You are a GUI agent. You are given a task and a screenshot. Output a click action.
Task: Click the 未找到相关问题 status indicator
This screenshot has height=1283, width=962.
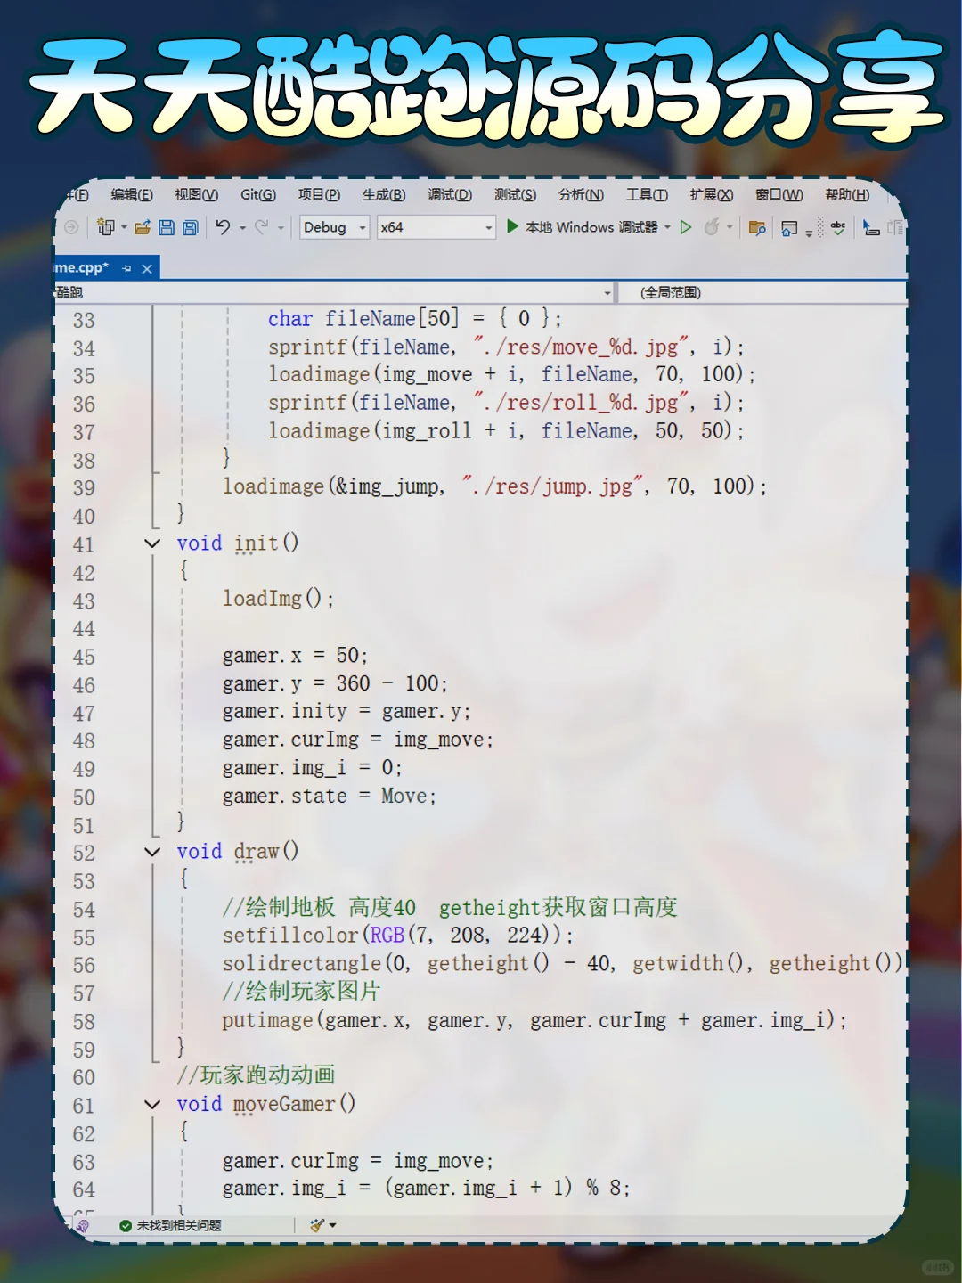point(170,1225)
